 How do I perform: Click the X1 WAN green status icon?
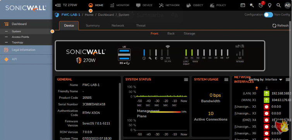(x=266, y=100)
